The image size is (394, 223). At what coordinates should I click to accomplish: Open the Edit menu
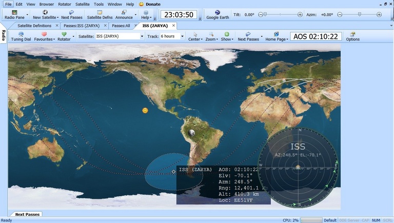19,4
